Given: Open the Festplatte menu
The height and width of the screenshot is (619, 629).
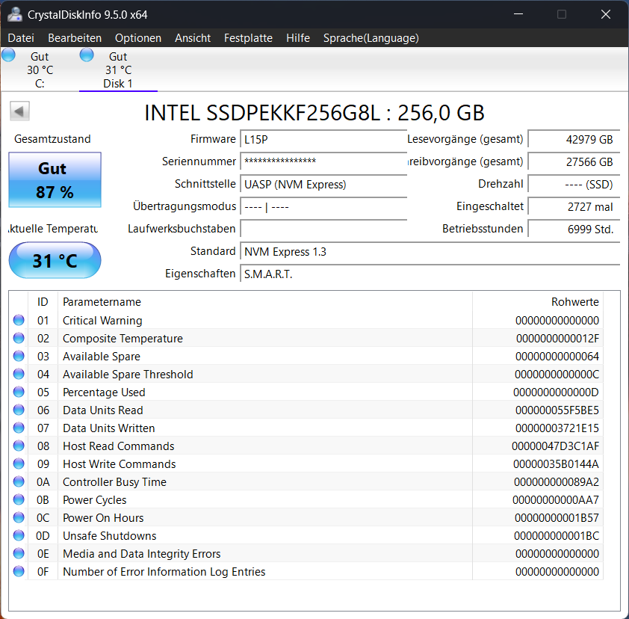Looking at the screenshot, I should coord(248,37).
